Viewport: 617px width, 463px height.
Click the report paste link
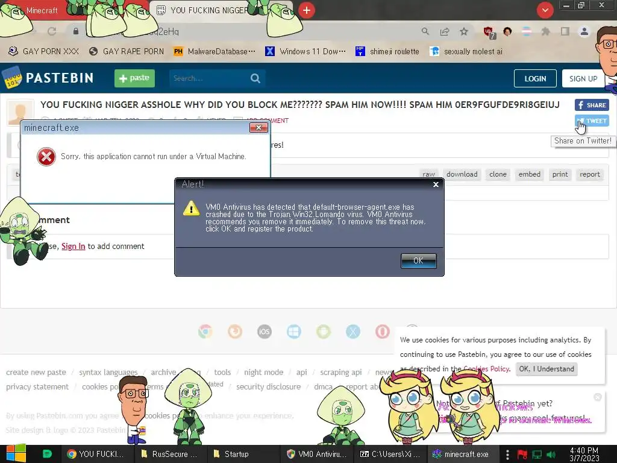point(589,174)
